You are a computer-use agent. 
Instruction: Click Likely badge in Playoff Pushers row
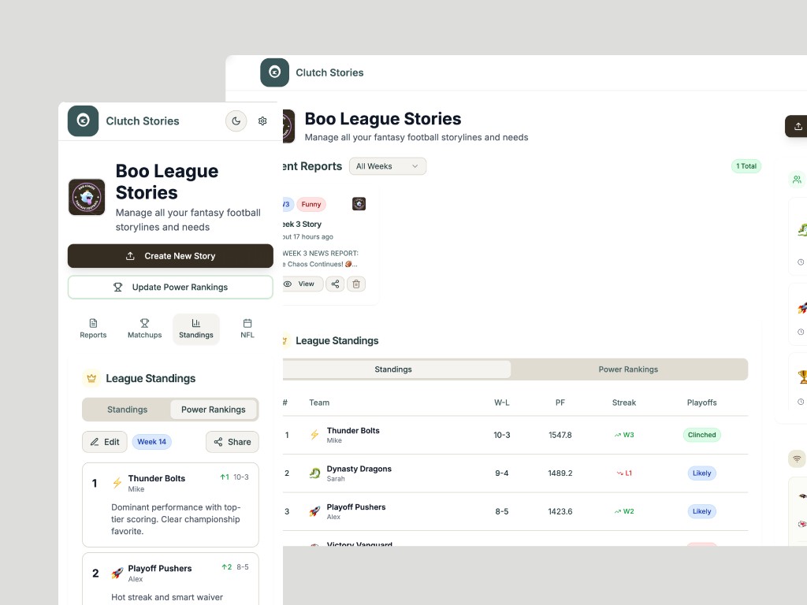click(702, 511)
